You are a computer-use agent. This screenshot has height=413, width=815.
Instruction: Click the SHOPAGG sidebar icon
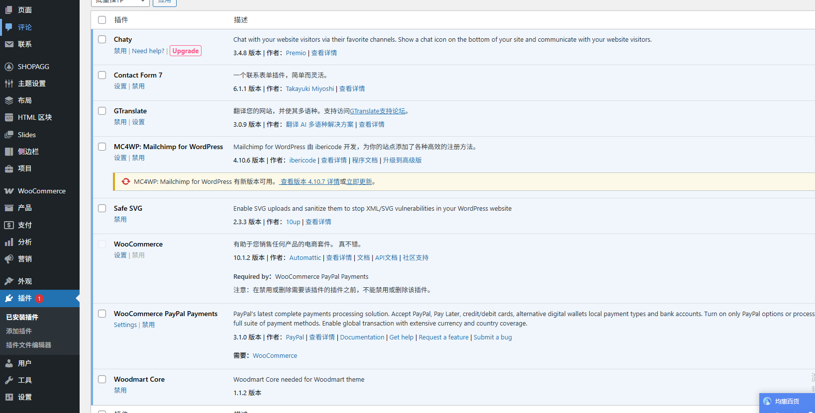[x=9, y=67]
